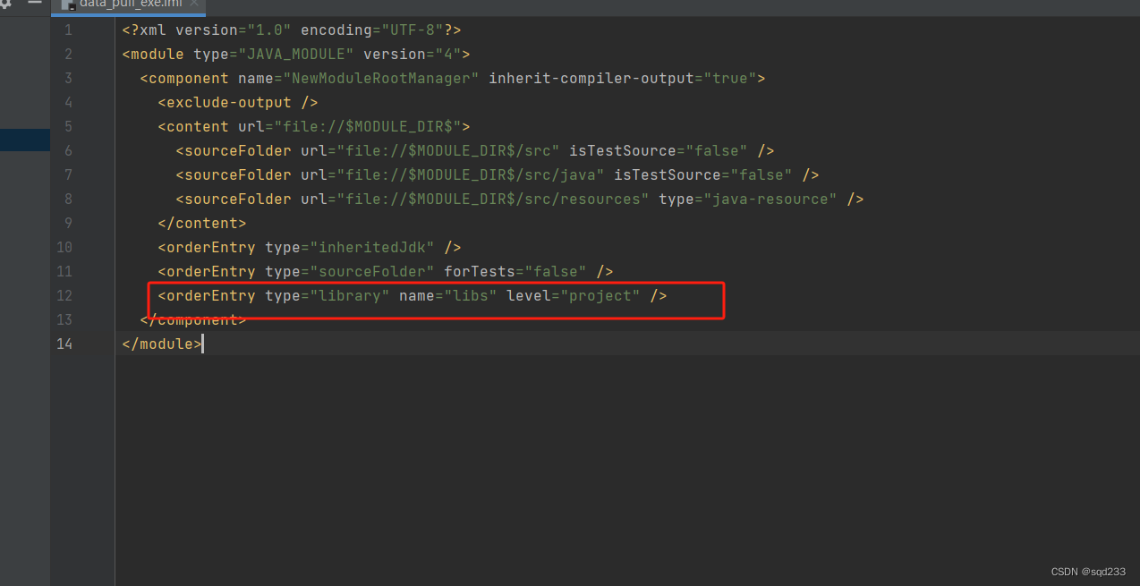Click the "java-resource" type attribute value
The image size is (1140, 586).
point(770,199)
